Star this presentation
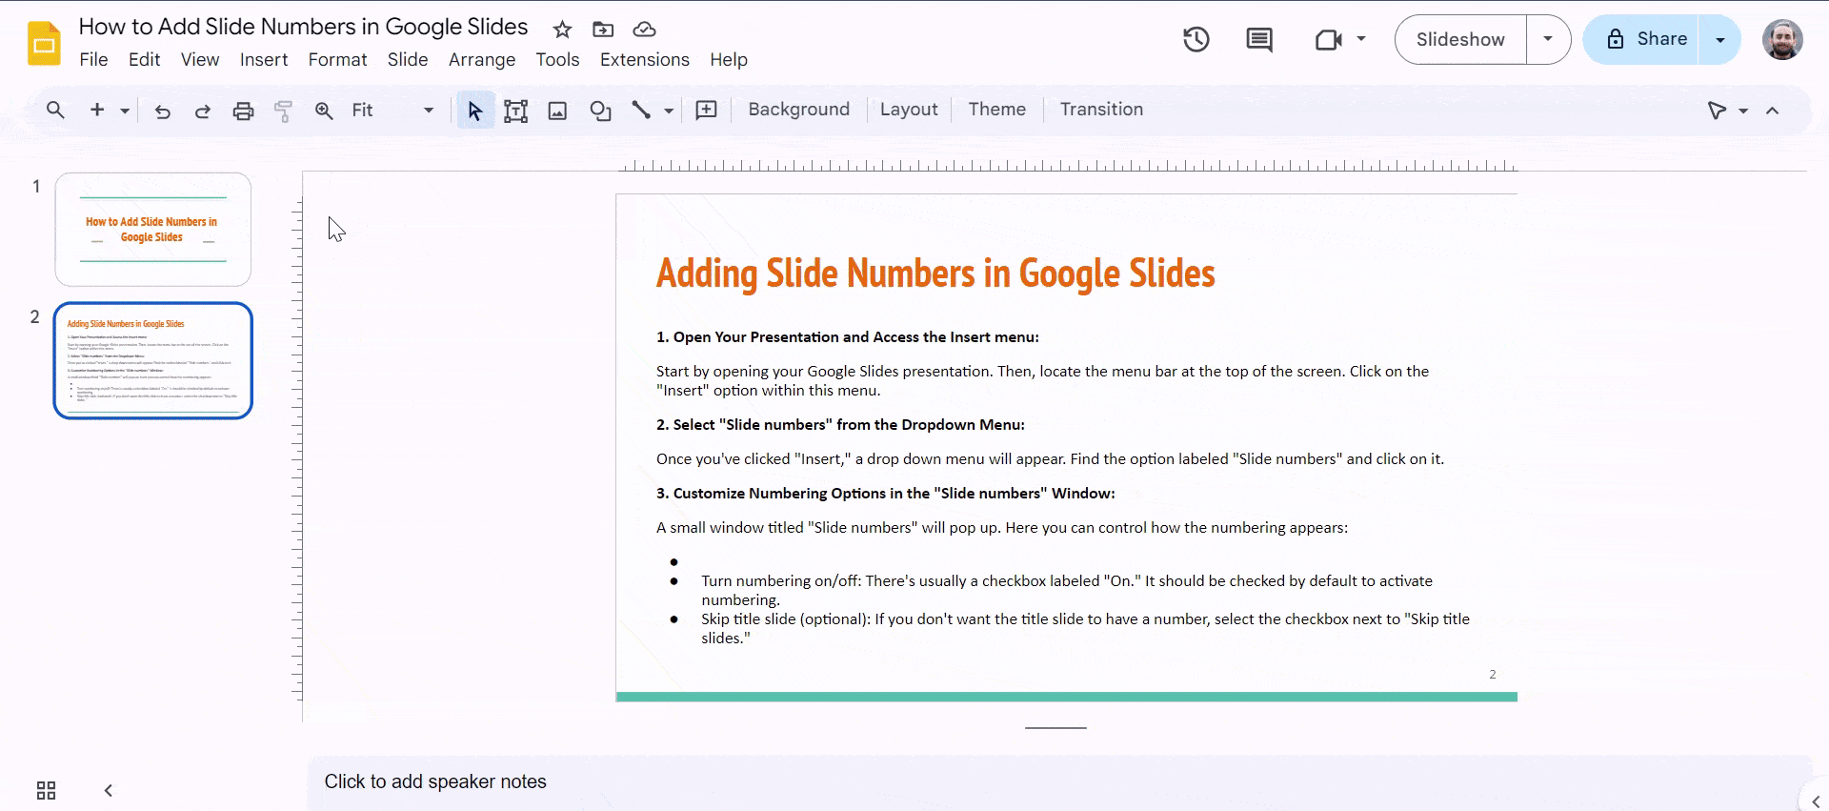Image resolution: width=1829 pixels, height=811 pixels. [562, 30]
